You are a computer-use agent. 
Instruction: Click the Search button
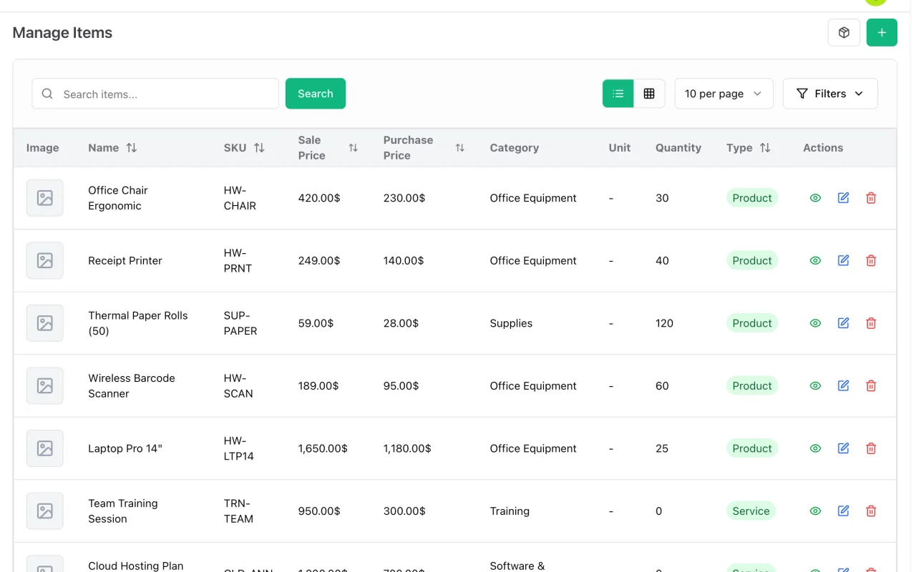click(x=316, y=94)
